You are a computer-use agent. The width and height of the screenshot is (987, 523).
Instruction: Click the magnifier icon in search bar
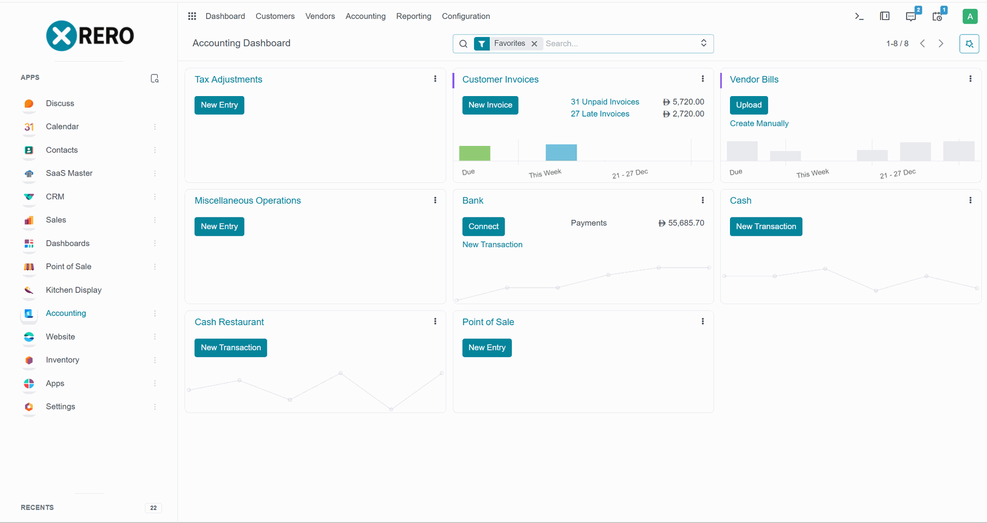[463, 44]
